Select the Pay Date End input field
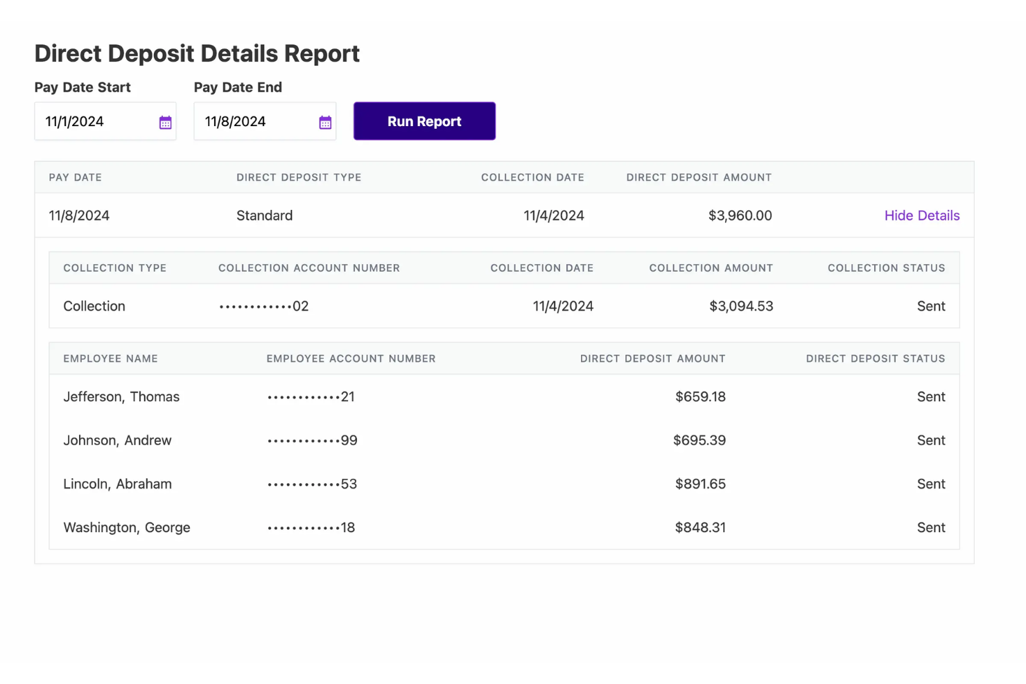The height and width of the screenshot is (684, 1026). pyautogui.click(x=256, y=121)
